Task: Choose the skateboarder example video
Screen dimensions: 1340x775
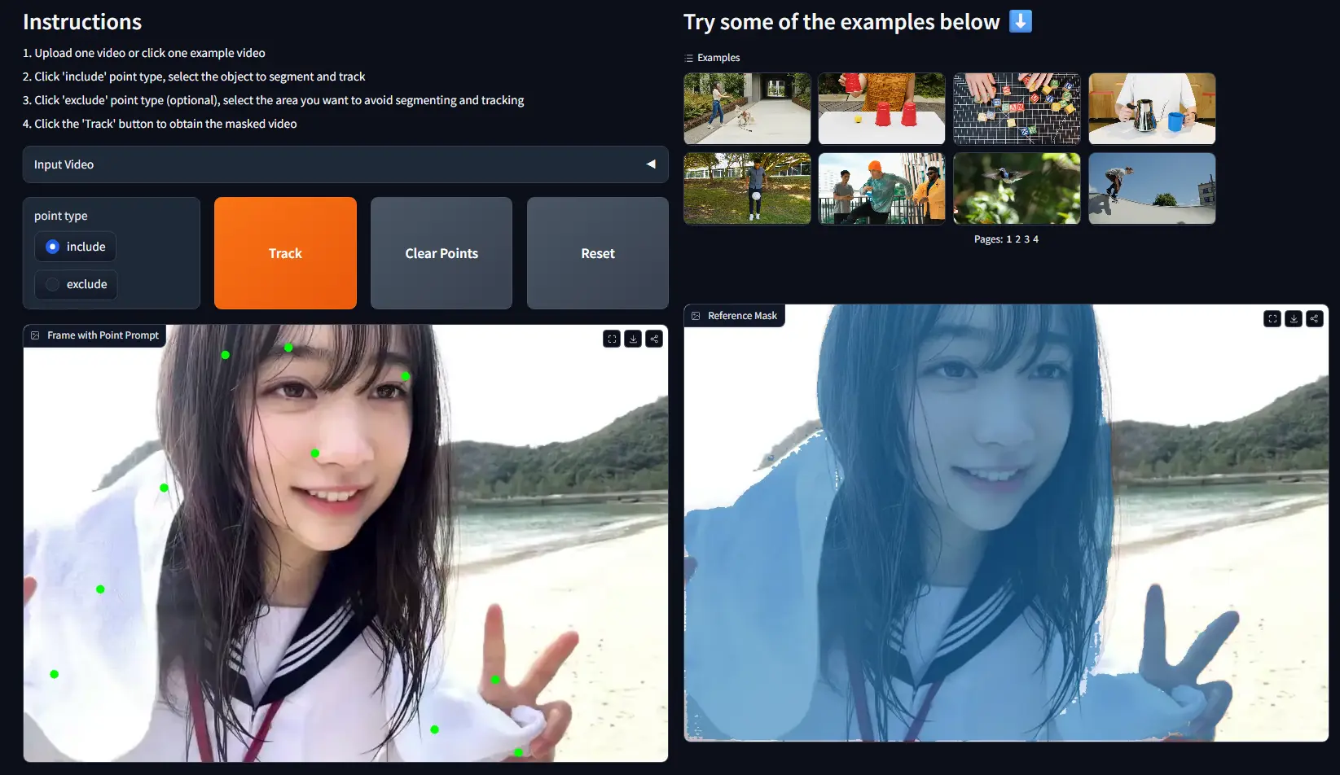Action: 1152,188
